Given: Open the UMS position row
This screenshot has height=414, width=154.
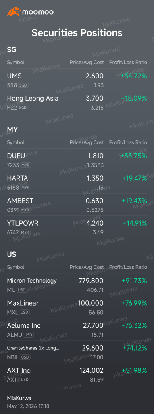Looking at the screenshot, I should coord(77,80).
